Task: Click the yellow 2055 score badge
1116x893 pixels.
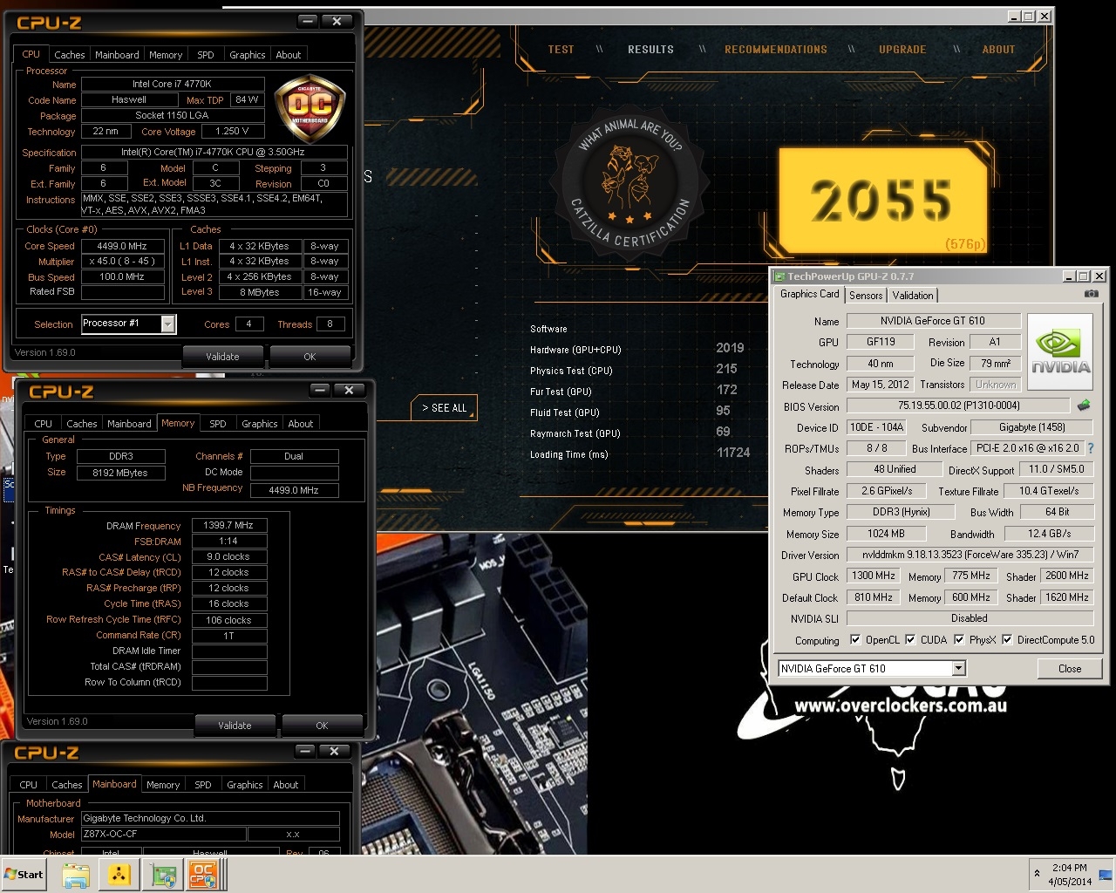Action: [881, 201]
